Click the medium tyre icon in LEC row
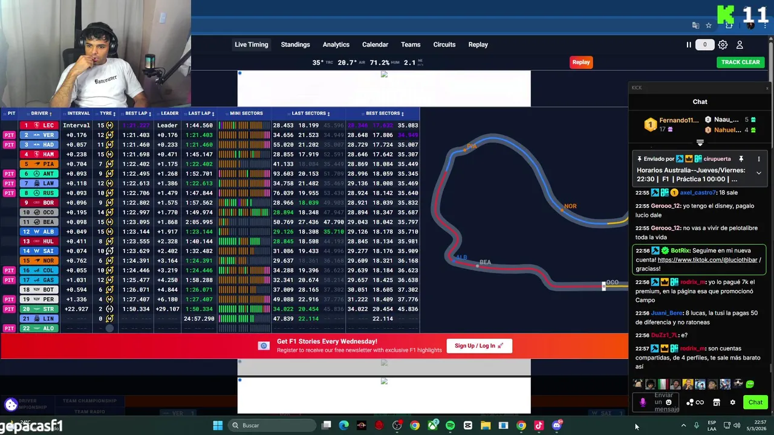Screen dimensions: 774x435 tap(109, 126)
